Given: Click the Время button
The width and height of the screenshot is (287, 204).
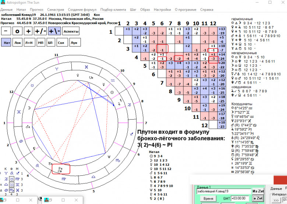Looking at the screenshot, I should point(208,198).
